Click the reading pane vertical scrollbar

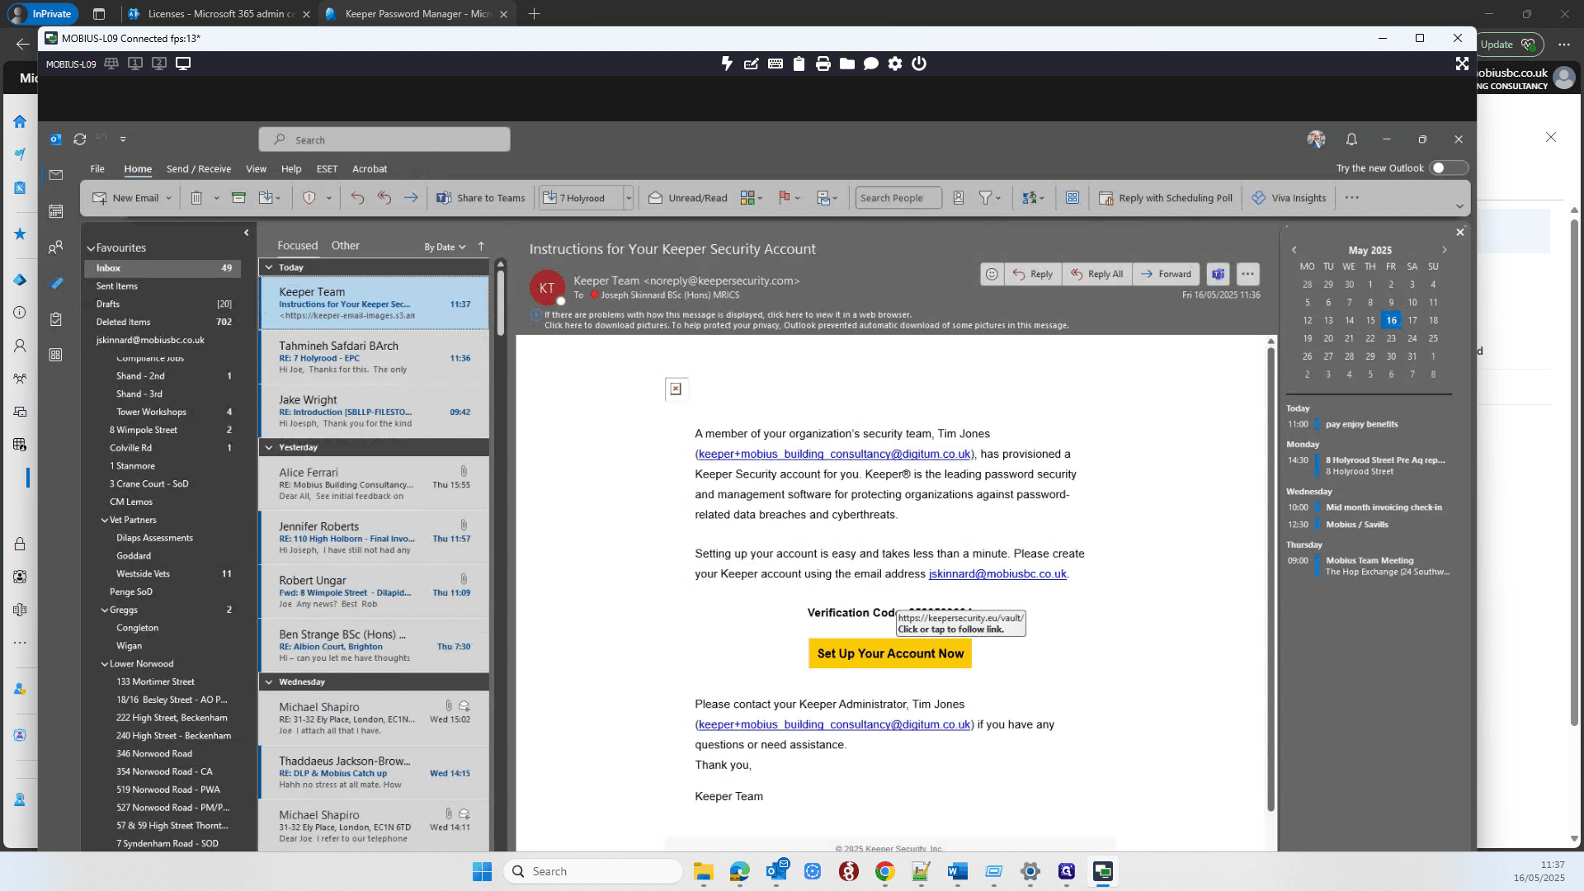pos(1271,577)
